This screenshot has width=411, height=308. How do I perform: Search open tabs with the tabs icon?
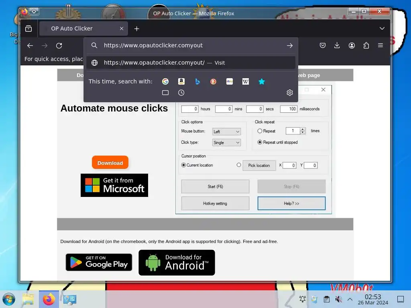coord(165,93)
